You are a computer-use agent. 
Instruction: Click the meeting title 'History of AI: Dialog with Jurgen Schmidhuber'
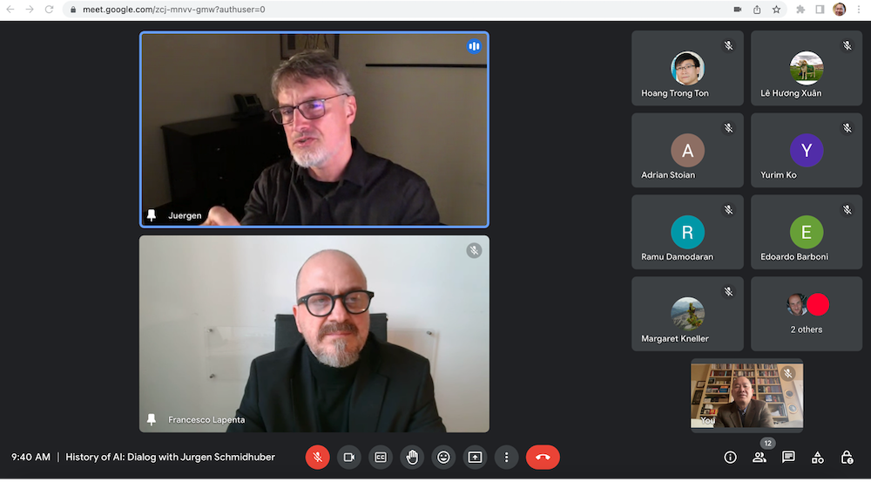(x=170, y=457)
